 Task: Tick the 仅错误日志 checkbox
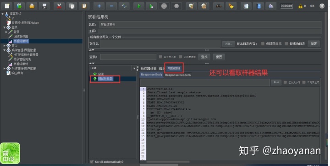click(x=263, y=43)
